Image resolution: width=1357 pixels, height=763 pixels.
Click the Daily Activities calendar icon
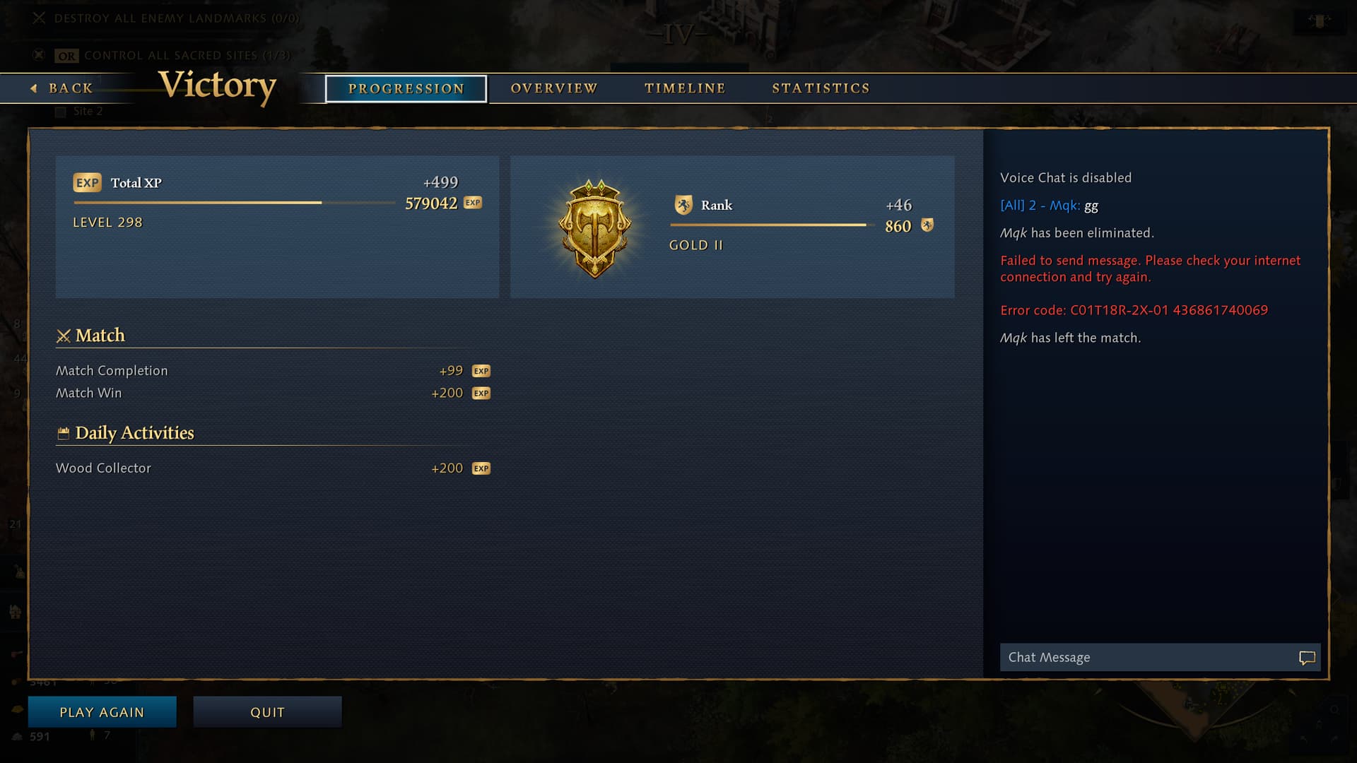[x=64, y=434]
